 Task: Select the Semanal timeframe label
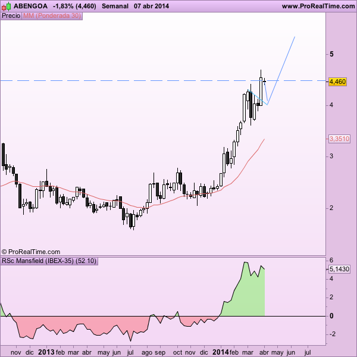115,6
